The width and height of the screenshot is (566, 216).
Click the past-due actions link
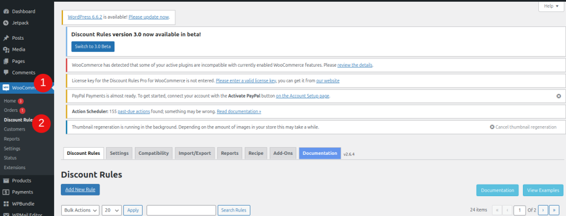click(134, 112)
